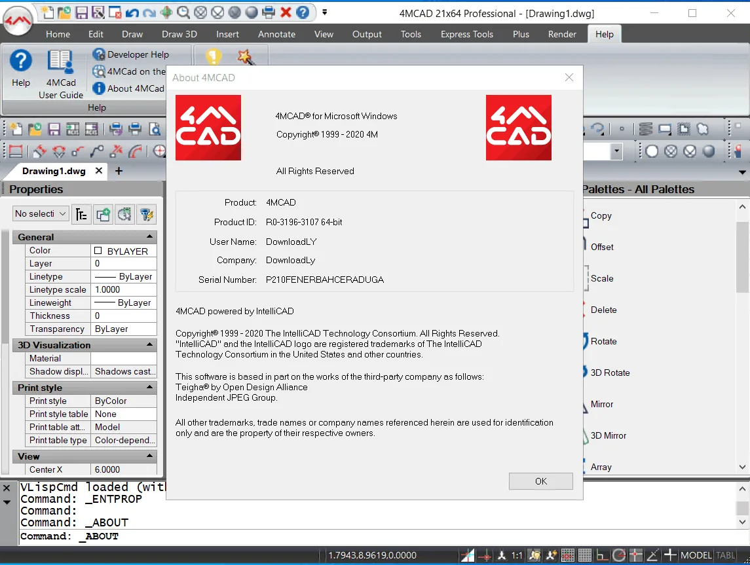Select the Quick Select icon in Properties
The height and width of the screenshot is (565, 750).
coord(146,214)
